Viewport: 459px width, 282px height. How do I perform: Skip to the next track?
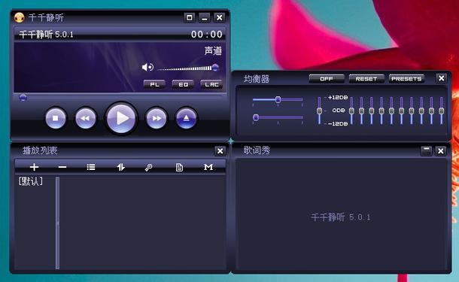pos(157,118)
